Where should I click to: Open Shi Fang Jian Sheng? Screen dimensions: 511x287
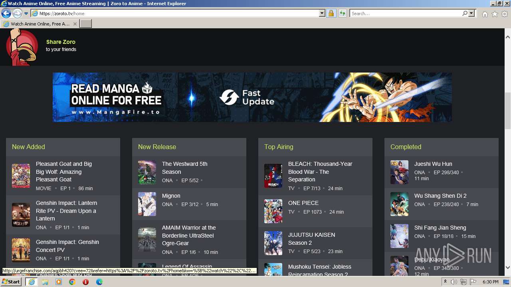[x=440, y=228]
